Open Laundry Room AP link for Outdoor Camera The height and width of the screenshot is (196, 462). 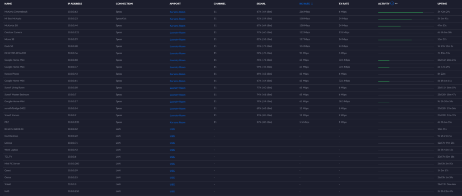[177, 32]
